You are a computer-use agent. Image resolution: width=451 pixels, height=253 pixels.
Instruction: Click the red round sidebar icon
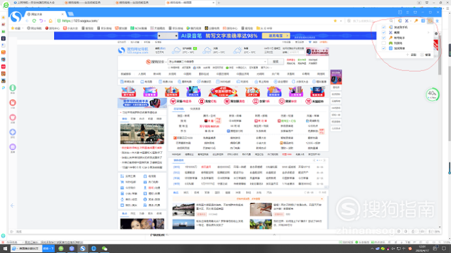coord(12,102)
